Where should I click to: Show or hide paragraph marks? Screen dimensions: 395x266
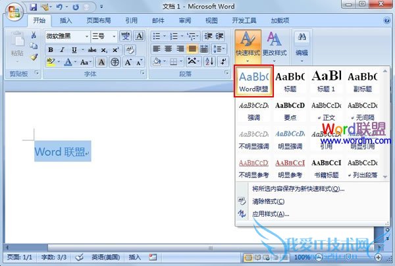[223, 61]
